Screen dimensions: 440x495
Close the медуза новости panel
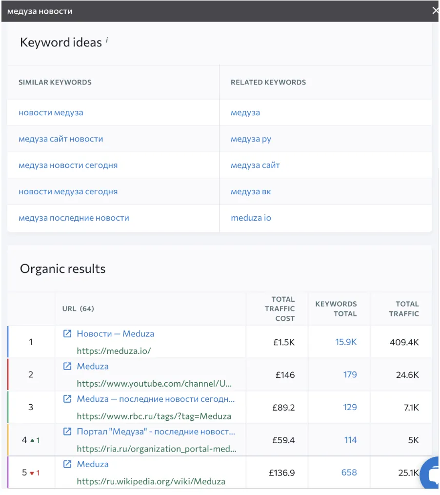pos(435,11)
